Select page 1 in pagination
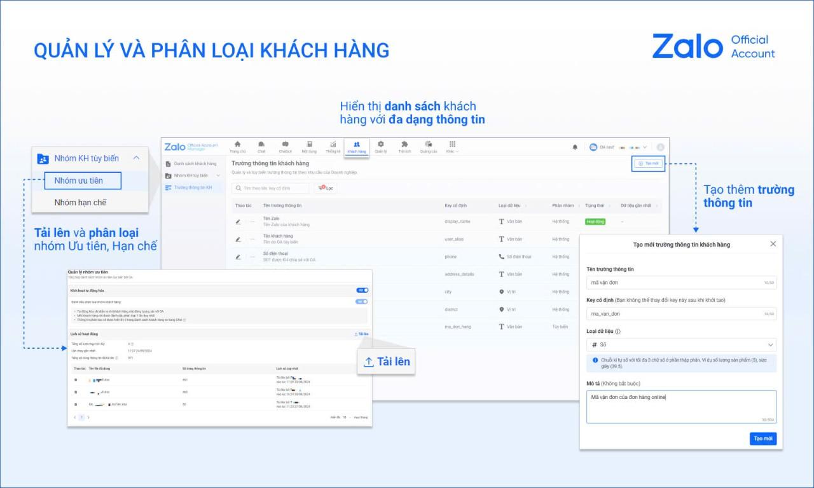 tap(81, 417)
